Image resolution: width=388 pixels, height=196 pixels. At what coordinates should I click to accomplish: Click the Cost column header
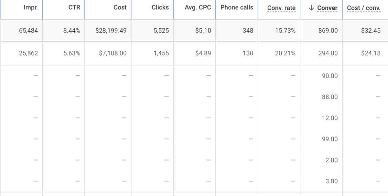click(x=120, y=8)
